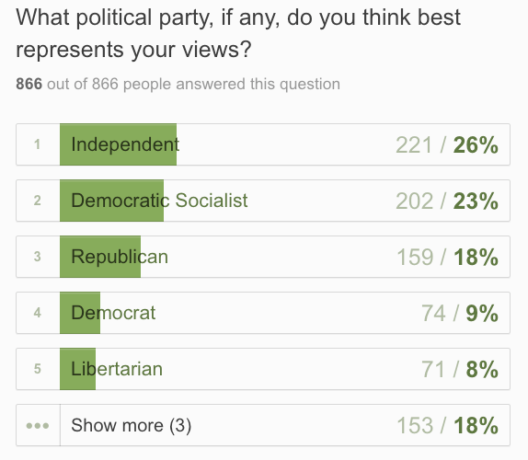This screenshot has width=528, height=460.
Task: Click the green bar for Democratic Socialist
Action: point(112,201)
